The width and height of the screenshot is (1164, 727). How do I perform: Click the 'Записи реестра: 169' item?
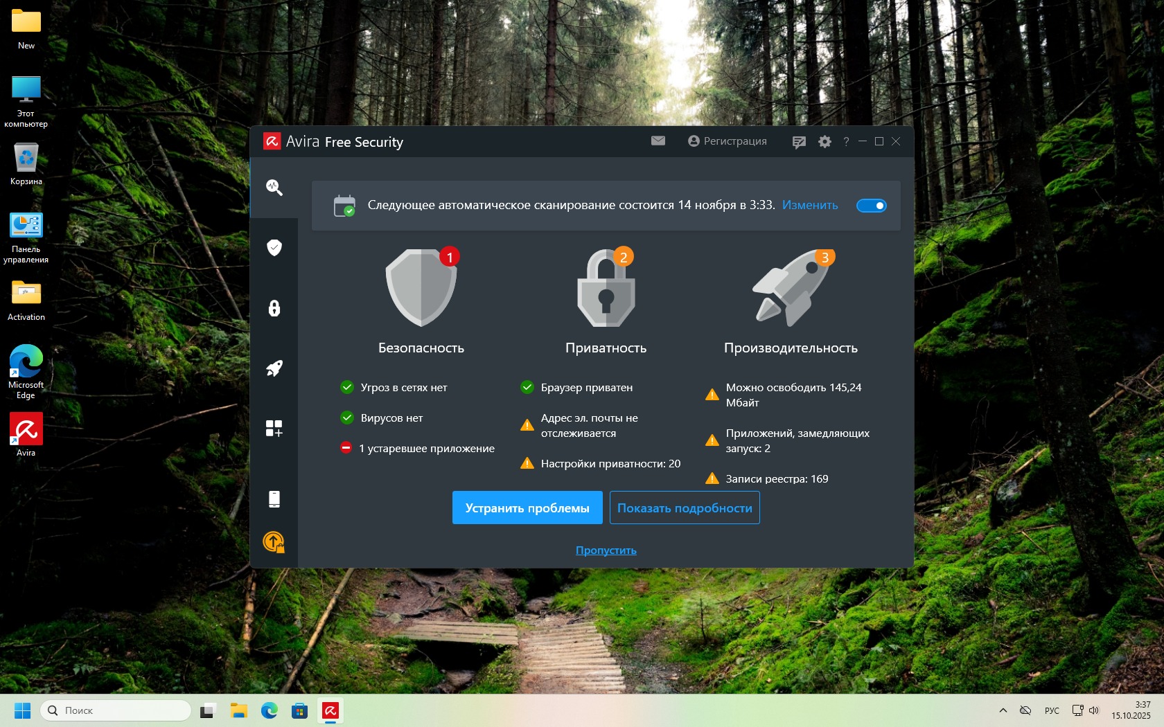click(767, 479)
